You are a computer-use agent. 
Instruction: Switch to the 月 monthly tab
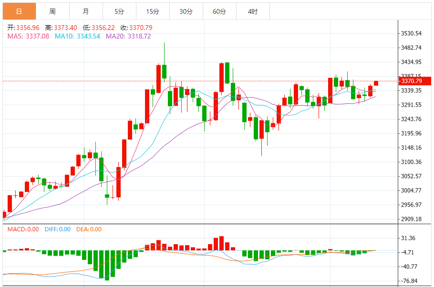tap(86, 11)
